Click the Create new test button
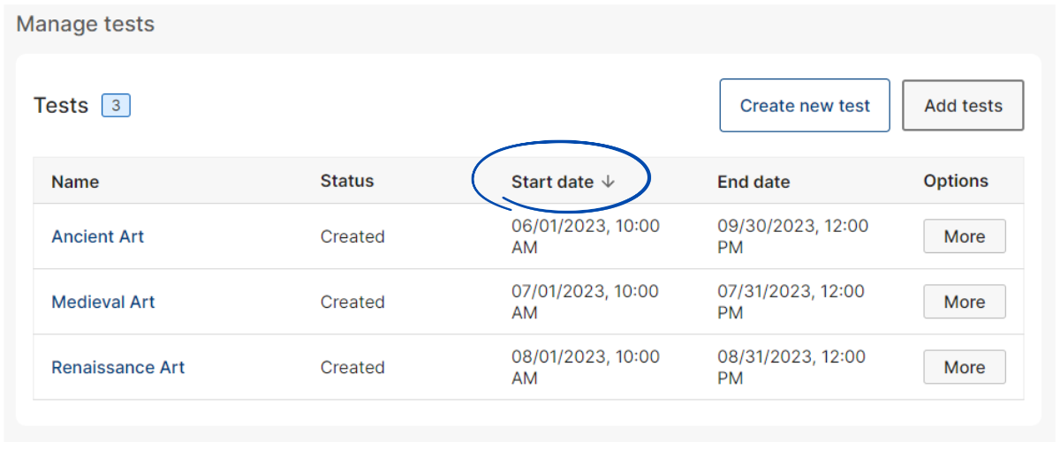The height and width of the screenshot is (449, 1060). click(x=805, y=106)
